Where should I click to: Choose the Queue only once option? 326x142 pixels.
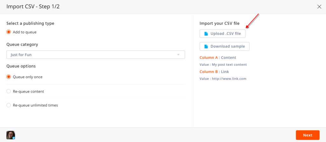point(9,77)
